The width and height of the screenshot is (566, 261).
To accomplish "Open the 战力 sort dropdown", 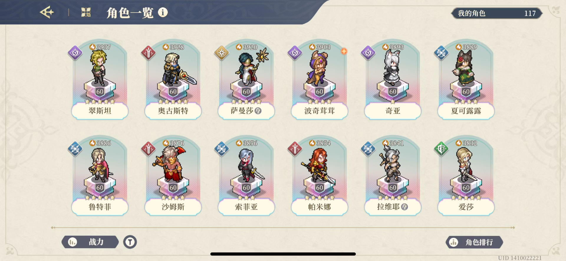I will (x=90, y=242).
